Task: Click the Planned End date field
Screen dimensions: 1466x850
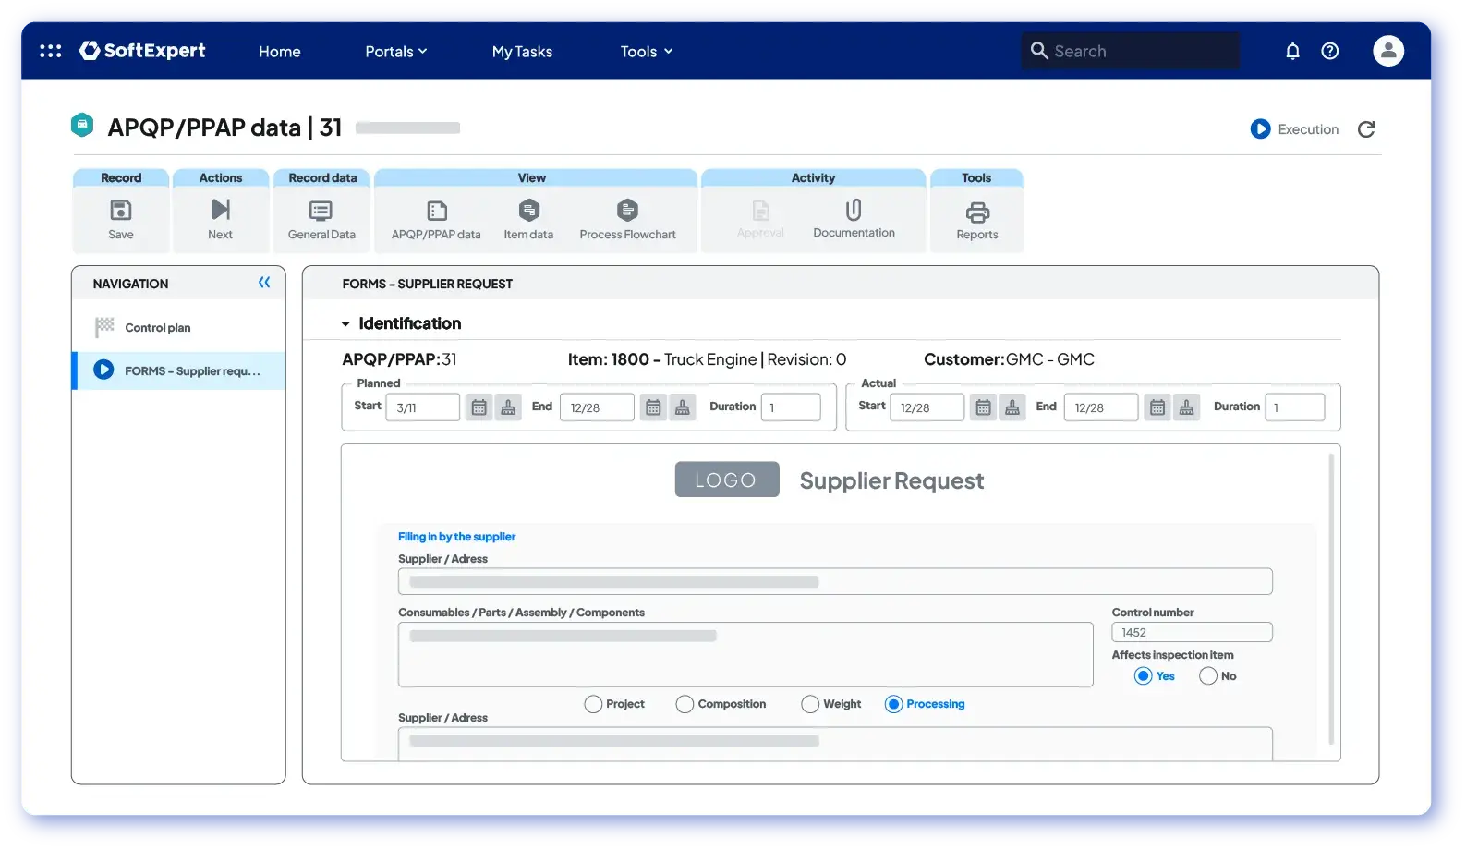Action: tap(597, 407)
